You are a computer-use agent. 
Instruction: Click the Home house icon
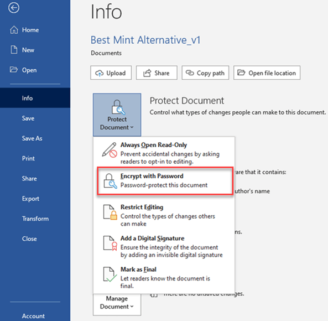tap(14, 30)
